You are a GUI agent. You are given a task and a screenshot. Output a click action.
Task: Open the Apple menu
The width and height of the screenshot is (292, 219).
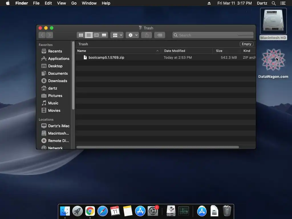click(x=8, y=3)
